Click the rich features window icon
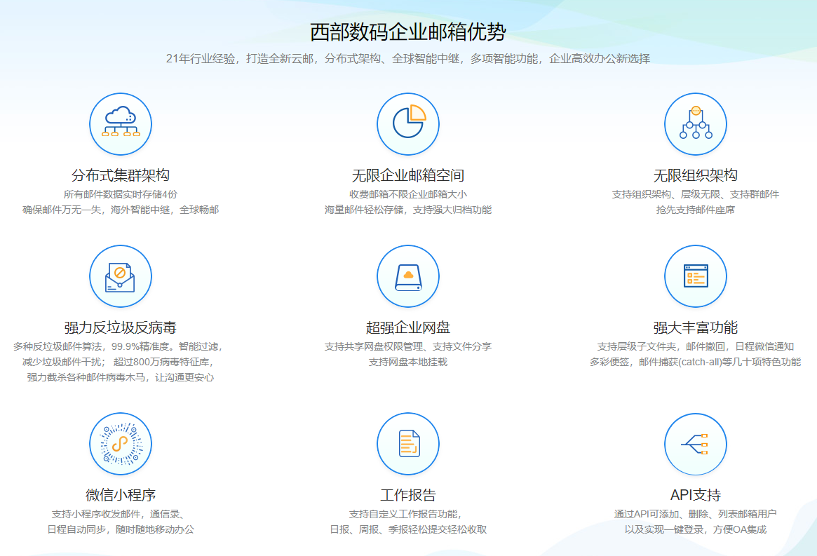Viewport: 817px width, 556px height. (x=696, y=276)
